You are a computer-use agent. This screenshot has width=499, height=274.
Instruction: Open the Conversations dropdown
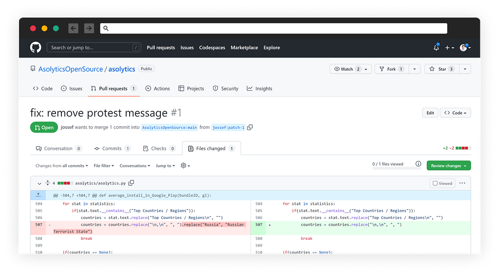pyautogui.click(x=135, y=166)
